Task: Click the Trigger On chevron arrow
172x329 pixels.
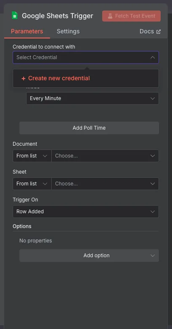Action: tap(153, 212)
